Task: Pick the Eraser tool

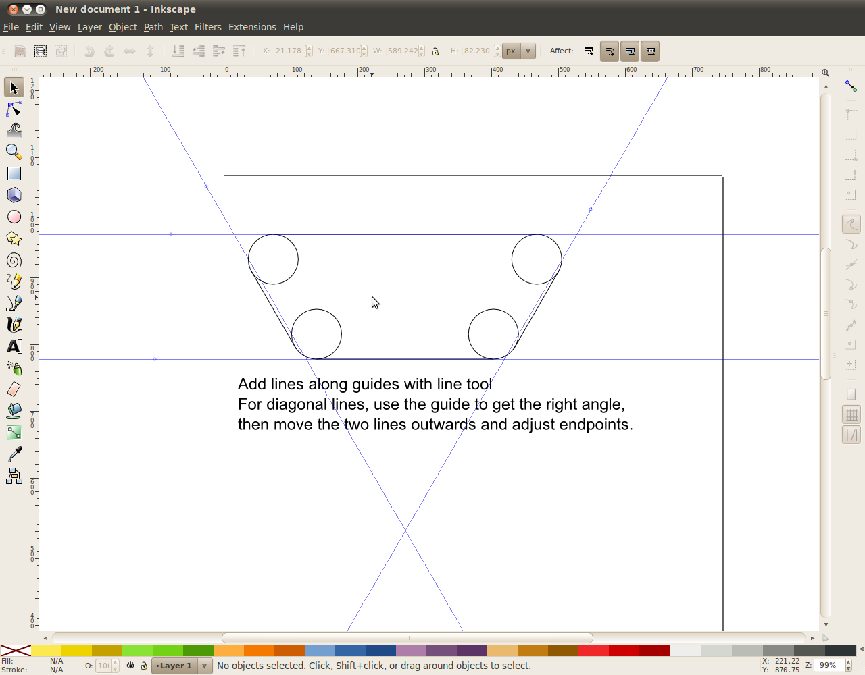Action: click(x=14, y=389)
